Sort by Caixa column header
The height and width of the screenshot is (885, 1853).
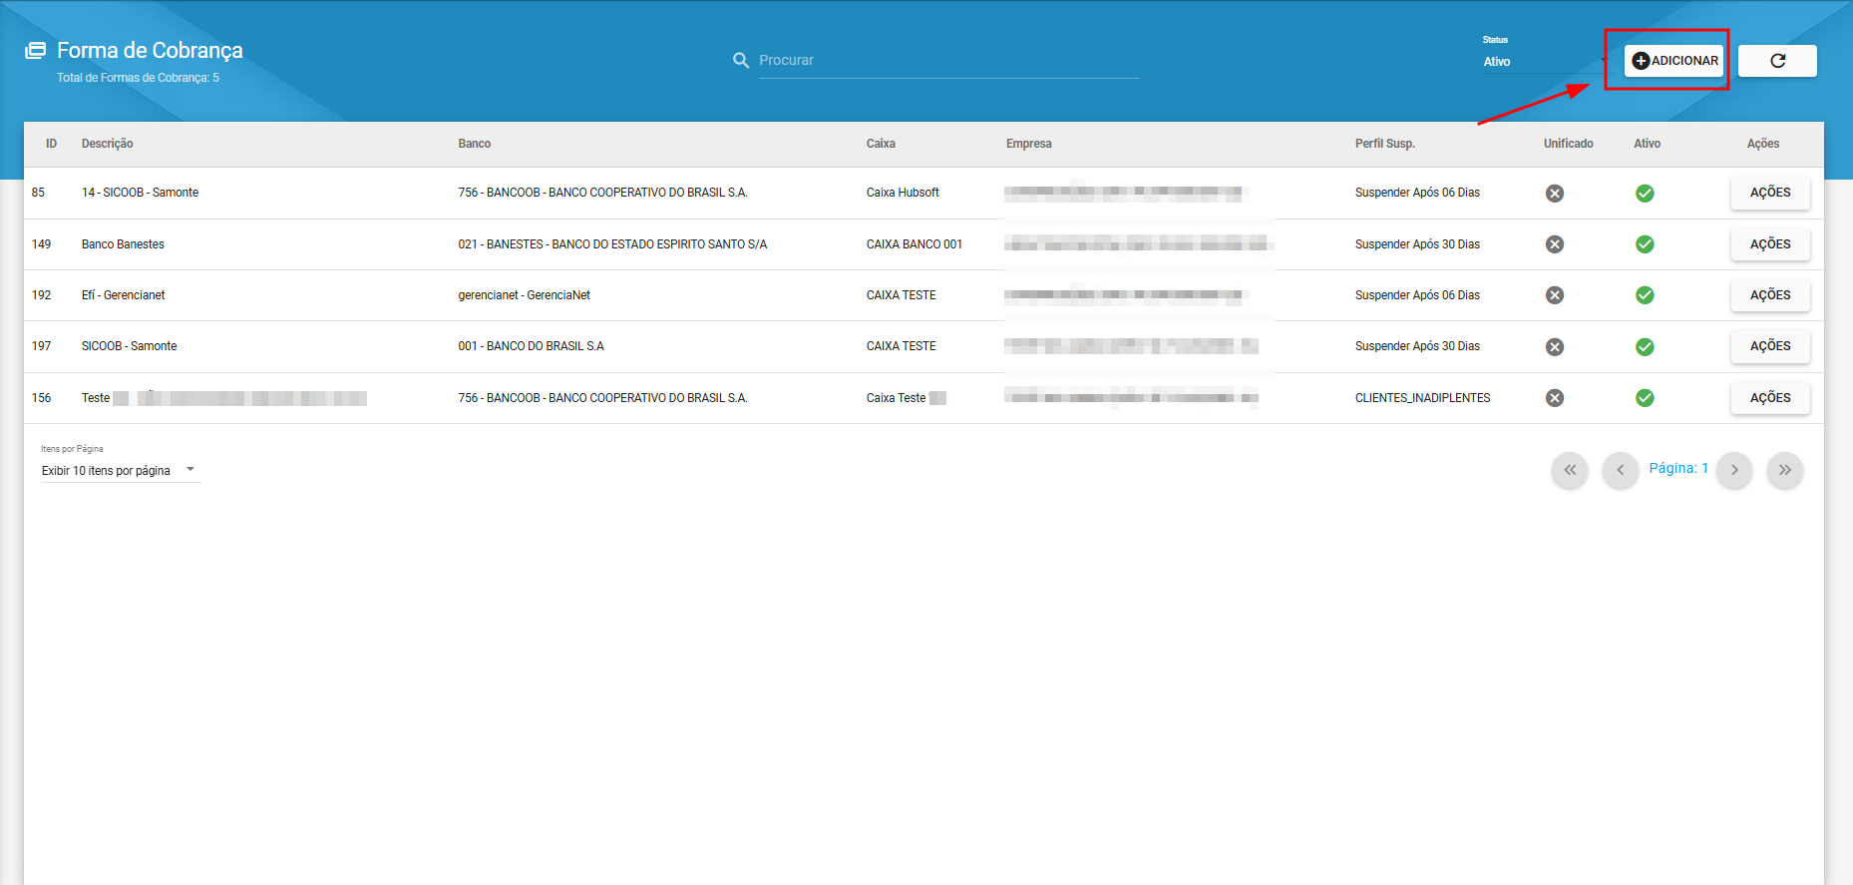click(x=881, y=144)
